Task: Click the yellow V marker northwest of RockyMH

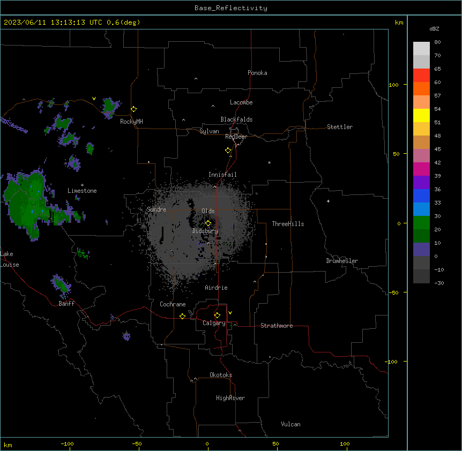Action: (x=94, y=99)
